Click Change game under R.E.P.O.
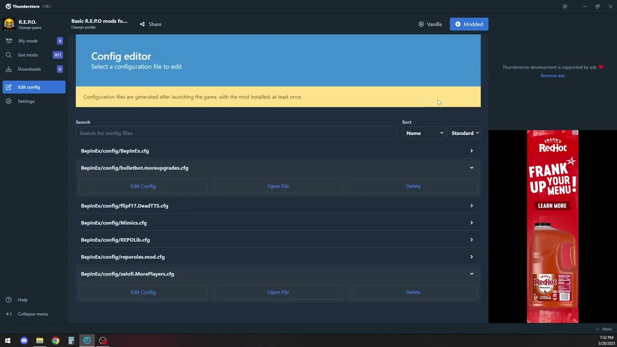This screenshot has height=347, width=617. tap(30, 28)
